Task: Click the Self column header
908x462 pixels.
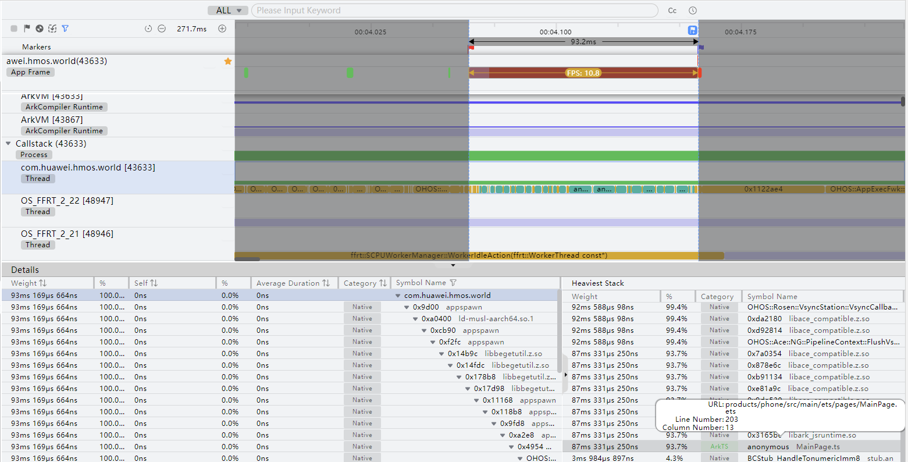Action: [x=141, y=283]
